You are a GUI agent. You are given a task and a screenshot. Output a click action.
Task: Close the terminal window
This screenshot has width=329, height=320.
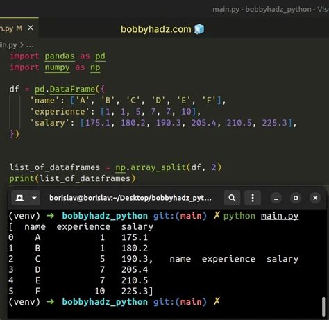tap(315, 198)
